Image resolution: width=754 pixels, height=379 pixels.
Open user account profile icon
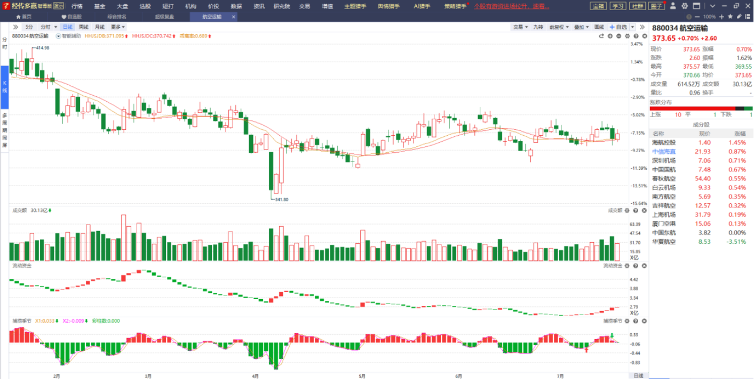(672, 6)
